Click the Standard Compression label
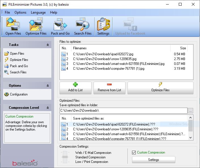Viewport: 200px width, 168px height. (90, 157)
